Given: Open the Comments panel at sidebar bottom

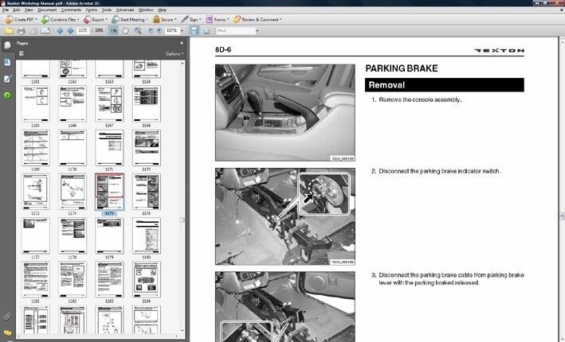Looking at the screenshot, I should (x=7, y=333).
